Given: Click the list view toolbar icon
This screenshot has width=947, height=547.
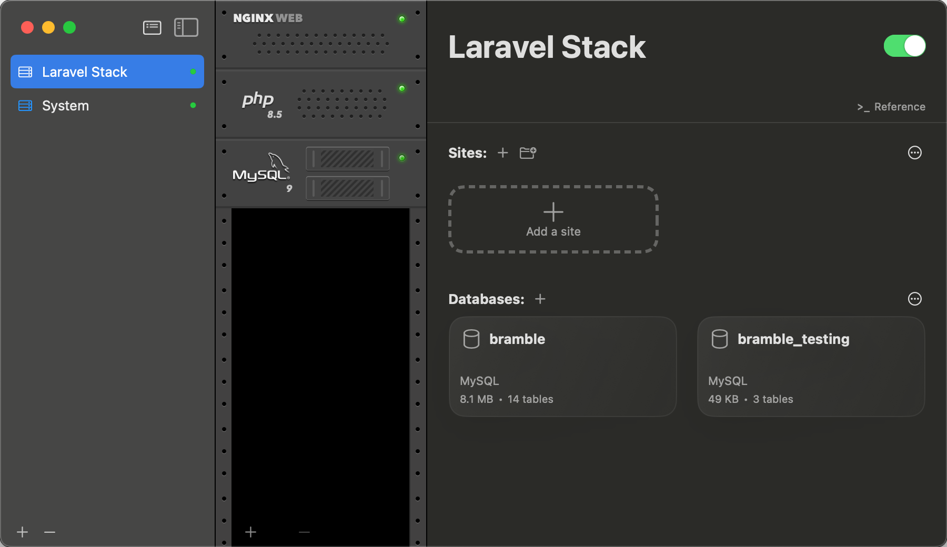Looking at the screenshot, I should pyautogui.click(x=152, y=27).
